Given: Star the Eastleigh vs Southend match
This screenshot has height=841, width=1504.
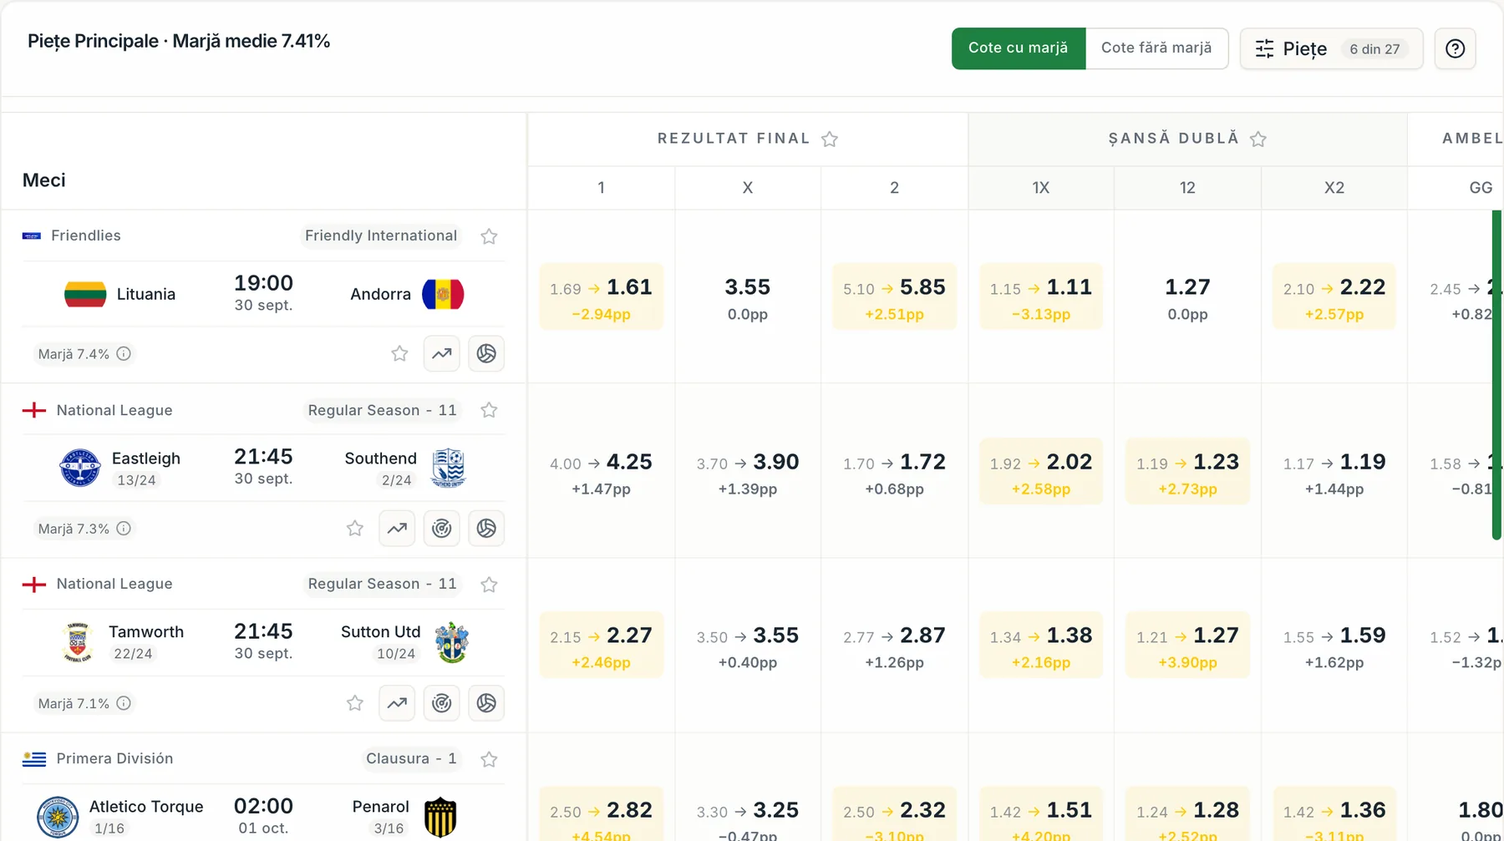Looking at the screenshot, I should 355,528.
